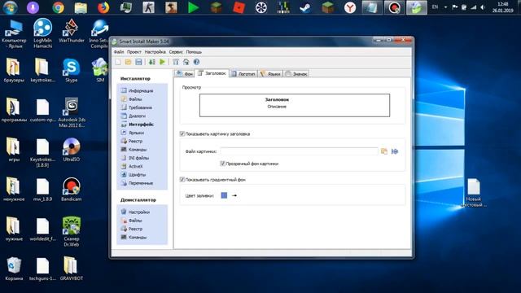The height and width of the screenshot is (293, 521).
Task: Open the Информация section in the sidebar
Action: (138, 90)
